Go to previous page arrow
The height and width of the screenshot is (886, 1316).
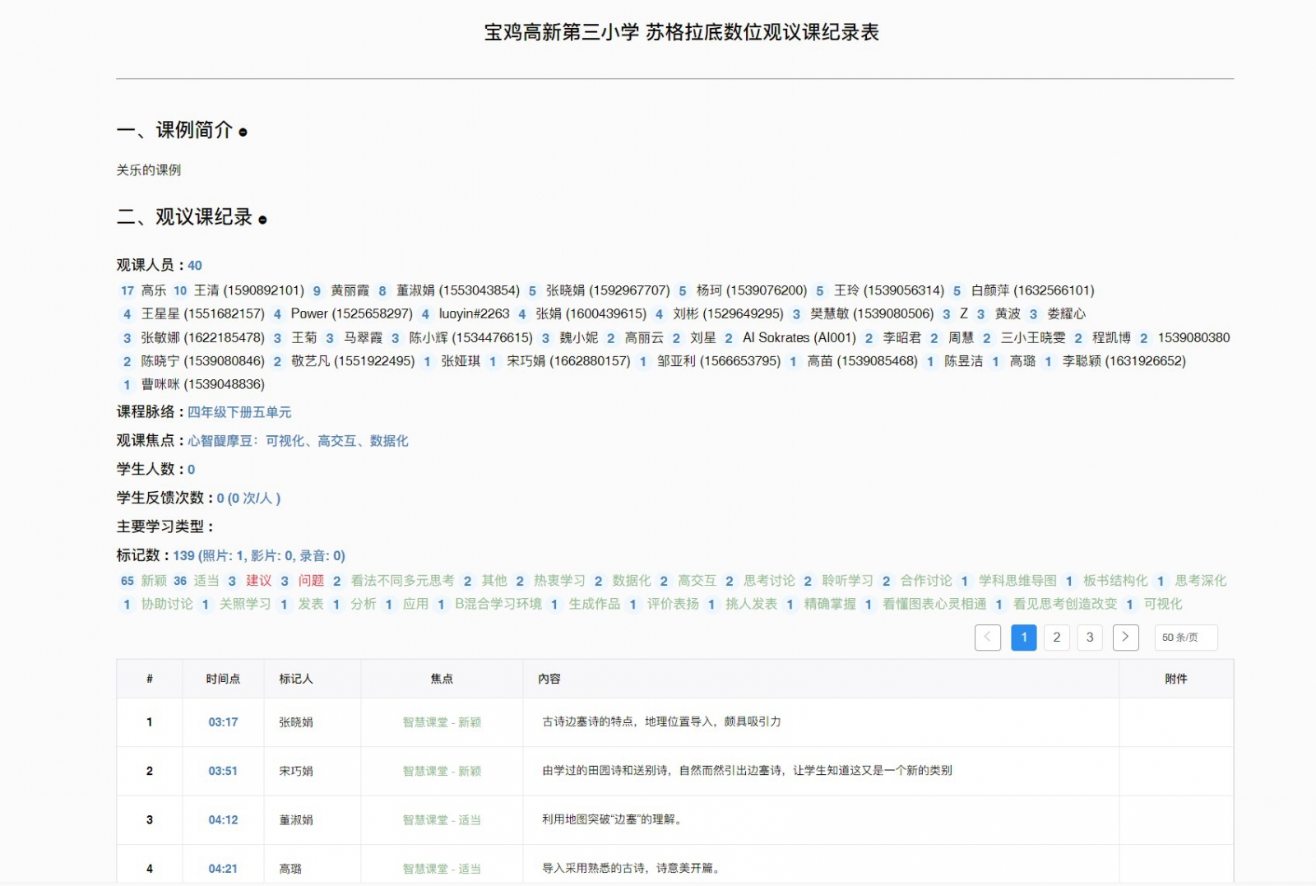(x=987, y=637)
